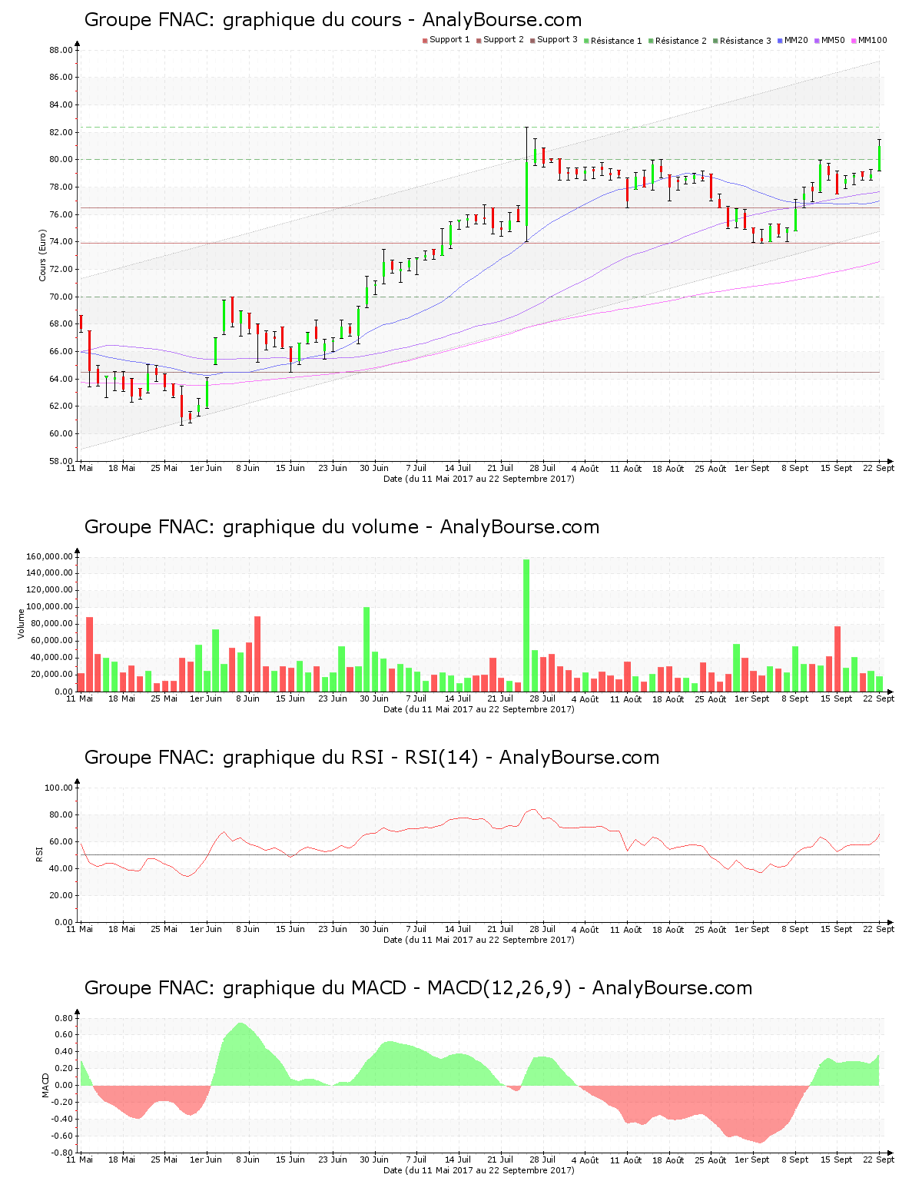This screenshot has width=922, height=1191.
Task: Click the 70.00 value on price axis
Action: [61, 297]
